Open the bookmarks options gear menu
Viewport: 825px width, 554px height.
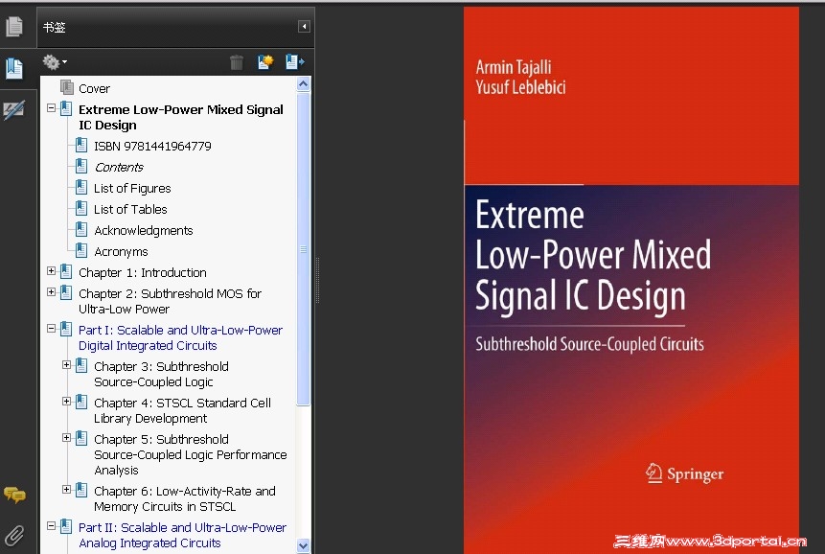pos(55,62)
